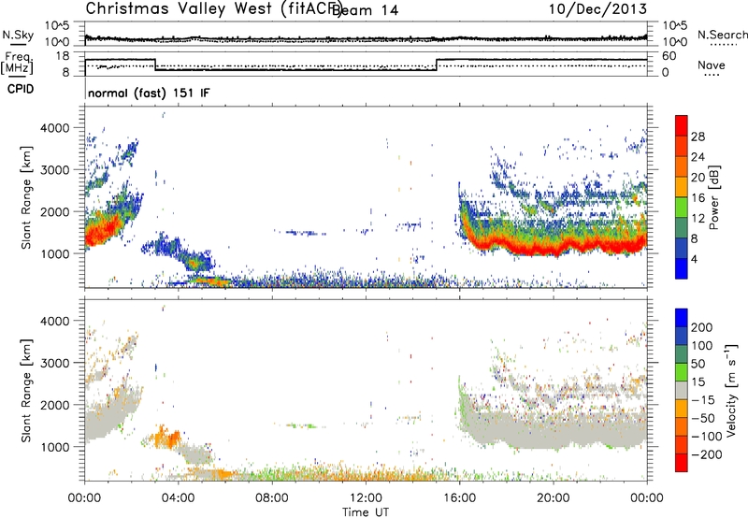
Task: Click the 'Christmas Valley West (fitACF)' title
Action: 213,8
